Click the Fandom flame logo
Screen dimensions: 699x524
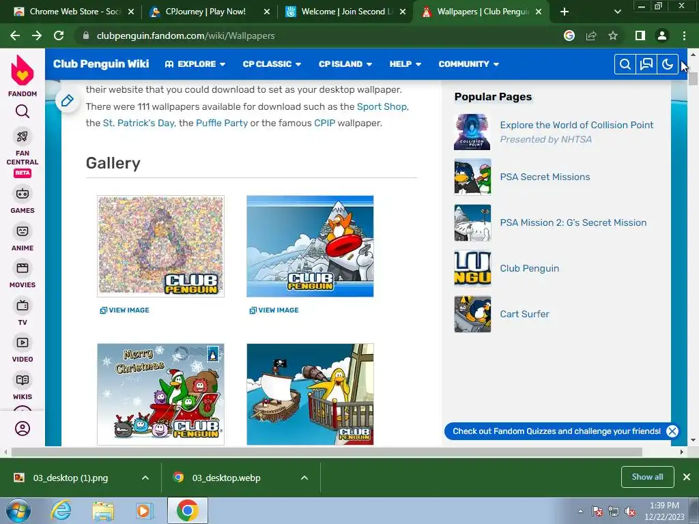[23, 70]
